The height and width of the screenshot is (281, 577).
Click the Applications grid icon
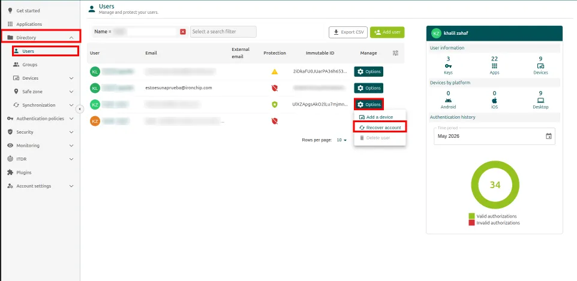(x=10, y=24)
